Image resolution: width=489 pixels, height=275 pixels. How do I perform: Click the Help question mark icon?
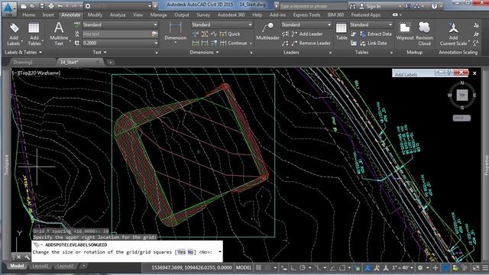click(434, 6)
